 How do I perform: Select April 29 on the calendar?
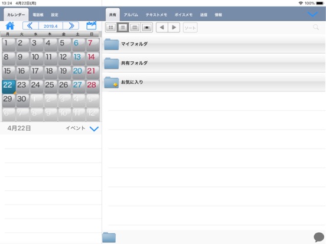point(9,100)
